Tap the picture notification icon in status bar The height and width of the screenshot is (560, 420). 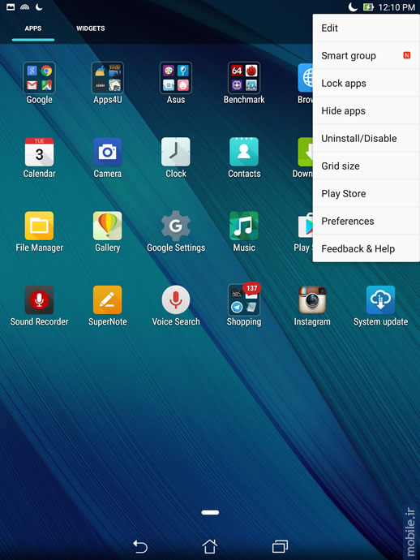11,7
